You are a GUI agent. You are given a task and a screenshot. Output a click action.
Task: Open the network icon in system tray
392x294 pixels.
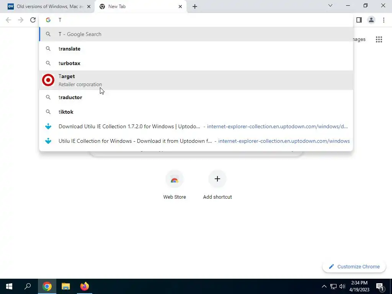(x=333, y=286)
